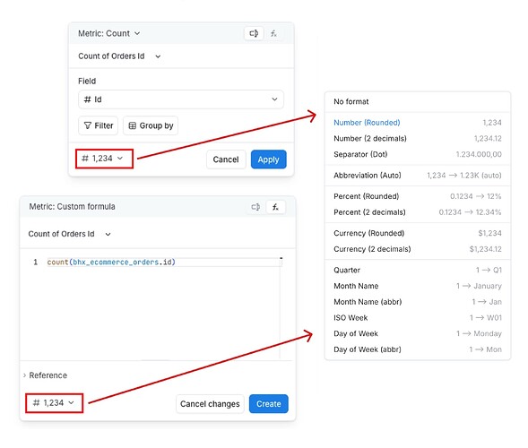Open the Metric: Count type dropdown
Screen dimensions: 528x448
(x=109, y=33)
